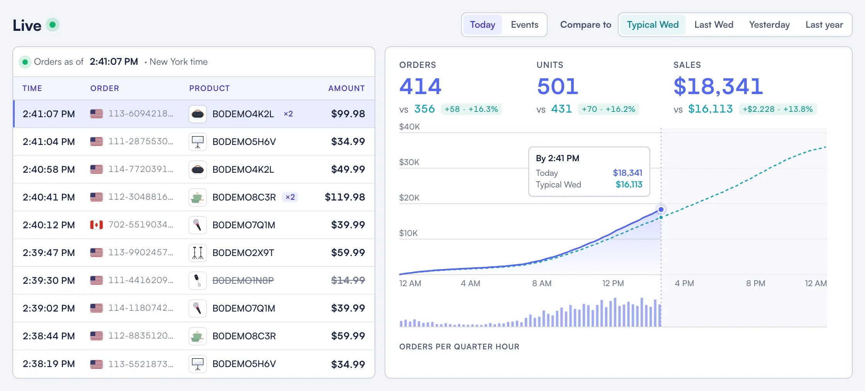The image size is (865, 391).
Task: Click the x2 quantity badge on BODEMO4K2L
Action: [288, 114]
